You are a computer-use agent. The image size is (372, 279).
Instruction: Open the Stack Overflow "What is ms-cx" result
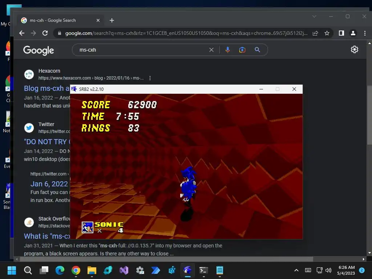tap(47, 236)
